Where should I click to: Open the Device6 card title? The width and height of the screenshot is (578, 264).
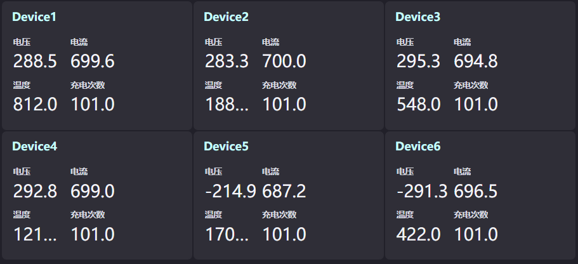[417, 147]
